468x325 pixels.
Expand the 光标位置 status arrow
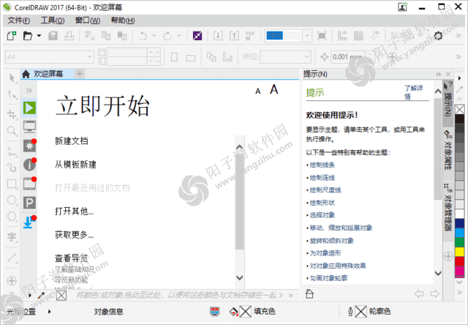pyautogui.click(x=49, y=312)
